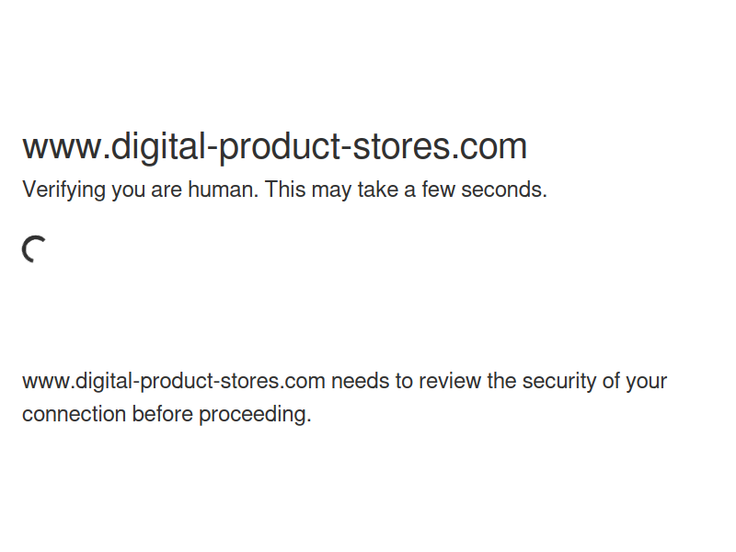Click "product" in the large heading

click(281, 147)
